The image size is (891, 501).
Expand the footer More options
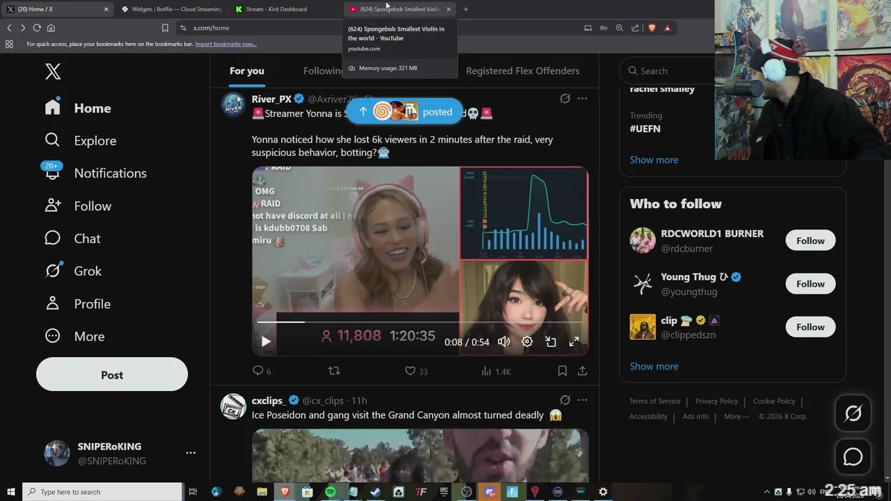tap(736, 417)
